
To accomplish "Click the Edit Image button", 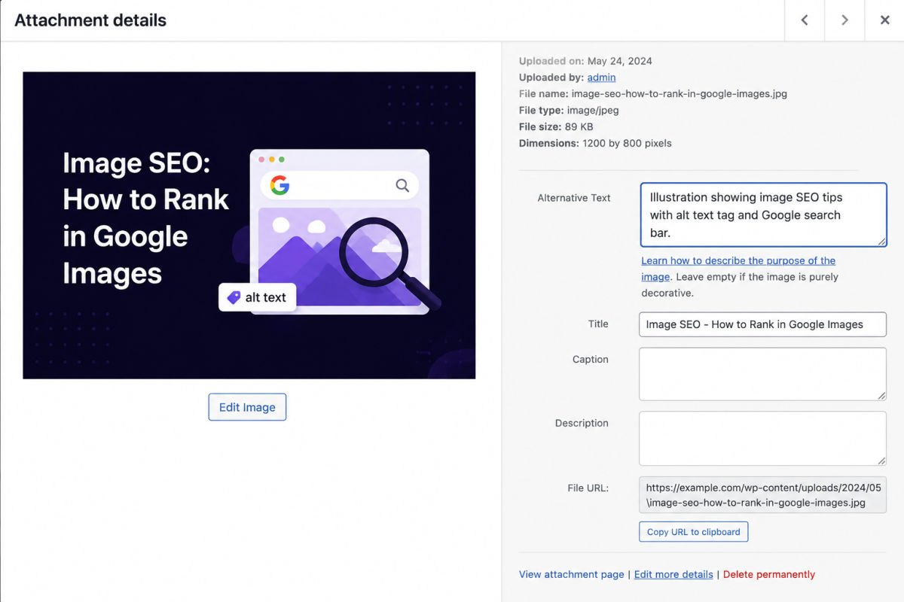I will [247, 407].
